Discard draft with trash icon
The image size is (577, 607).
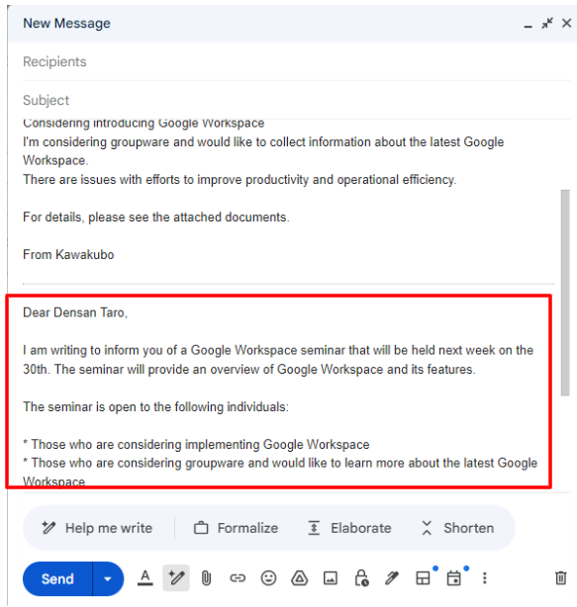coord(561,578)
